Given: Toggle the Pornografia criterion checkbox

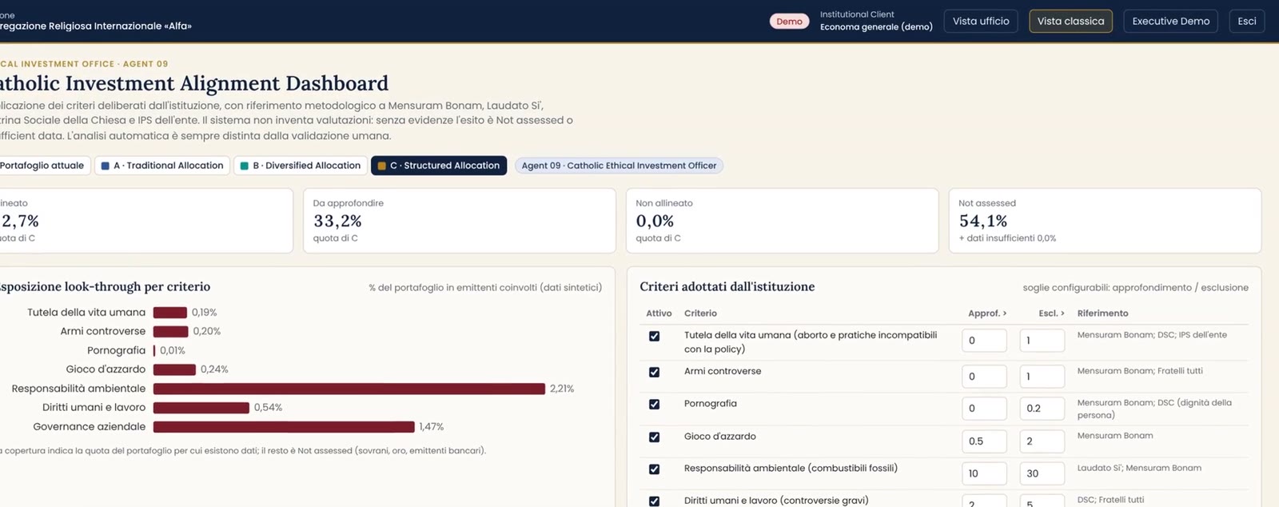Looking at the screenshot, I should tap(654, 404).
